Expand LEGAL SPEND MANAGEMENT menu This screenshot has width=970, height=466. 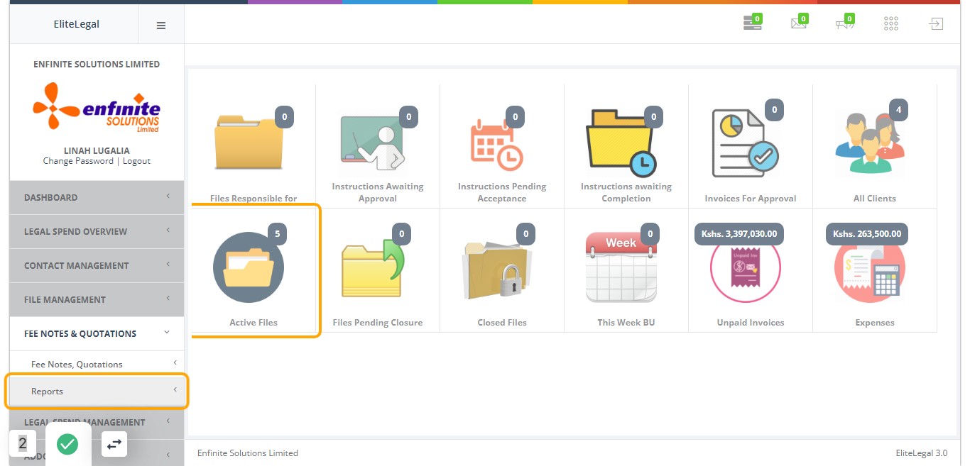(x=97, y=421)
